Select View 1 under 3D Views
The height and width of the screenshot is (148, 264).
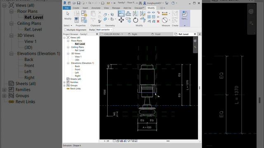(x=78, y=57)
